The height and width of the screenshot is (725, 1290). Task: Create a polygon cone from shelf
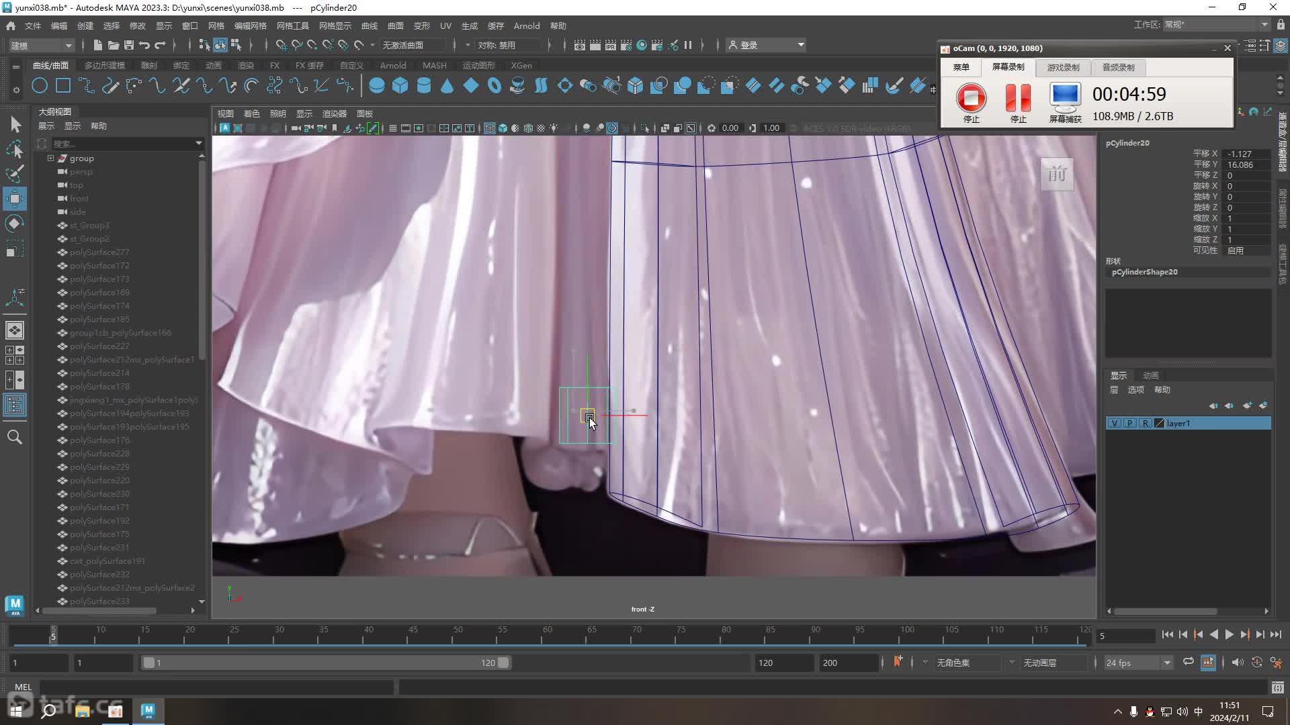click(447, 85)
